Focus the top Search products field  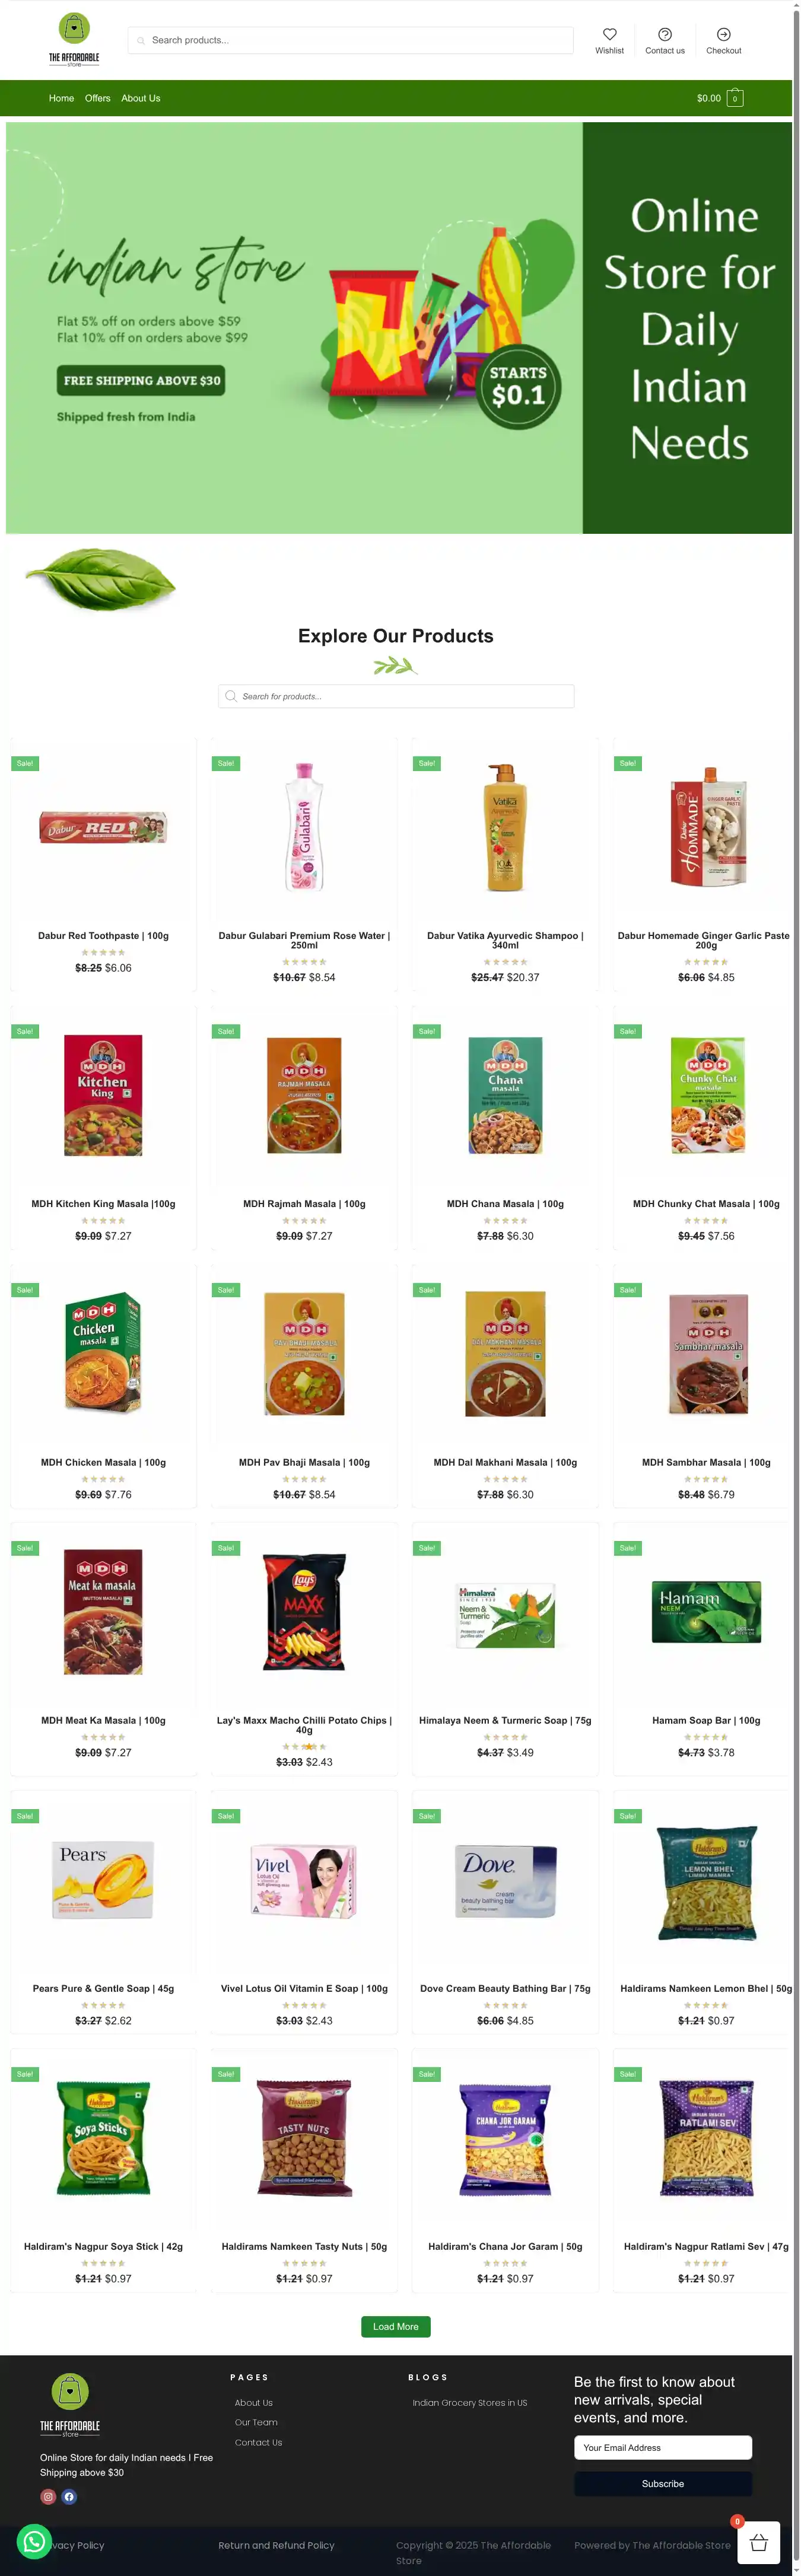coord(350,40)
